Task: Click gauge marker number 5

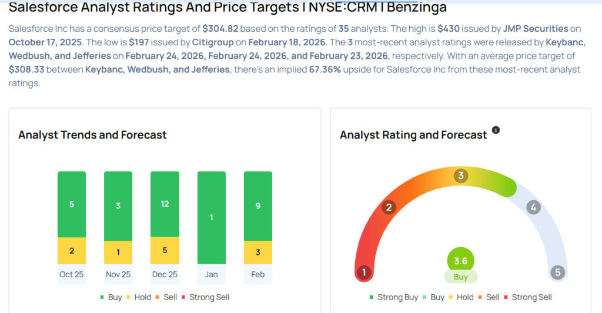Action: click(x=557, y=272)
